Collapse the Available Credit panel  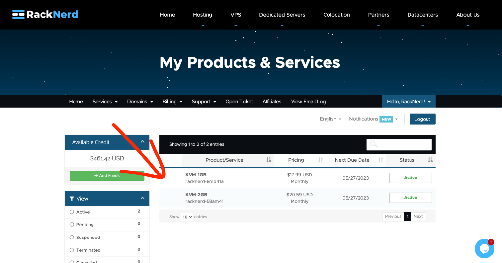pos(142,141)
